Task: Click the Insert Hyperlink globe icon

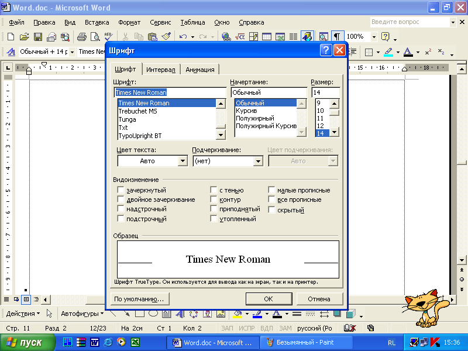Action: point(226,37)
